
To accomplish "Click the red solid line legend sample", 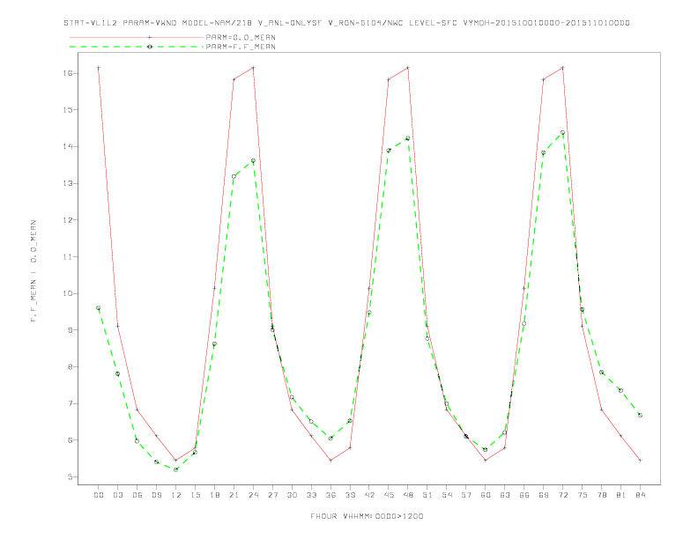I will click(x=137, y=37).
